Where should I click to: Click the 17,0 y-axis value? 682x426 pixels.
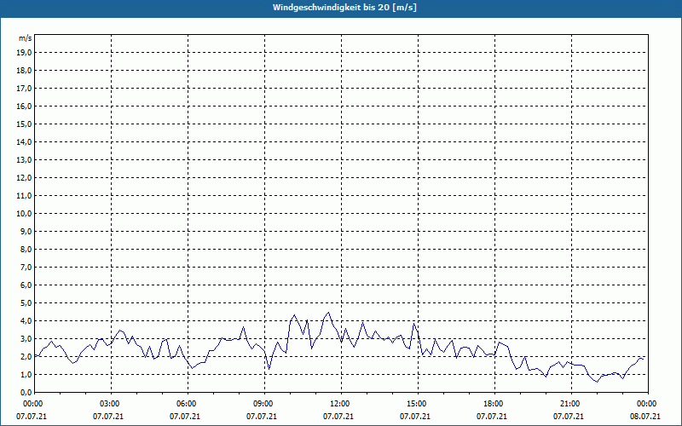pyautogui.click(x=24, y=89)
